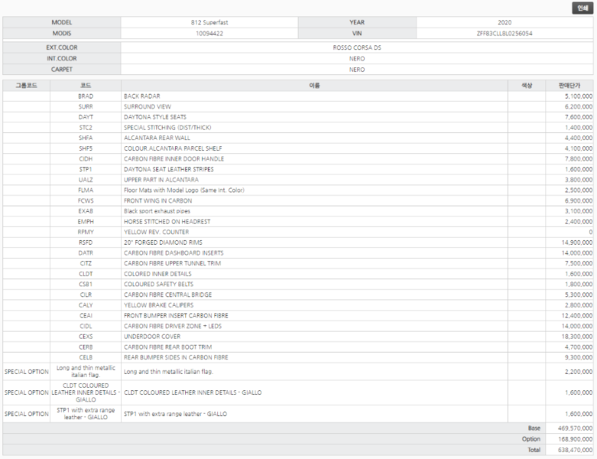Screen dimensions: 597x459
Task: Select exterior color ROSSO CORSA DS
Action: [x=357, y=47]
